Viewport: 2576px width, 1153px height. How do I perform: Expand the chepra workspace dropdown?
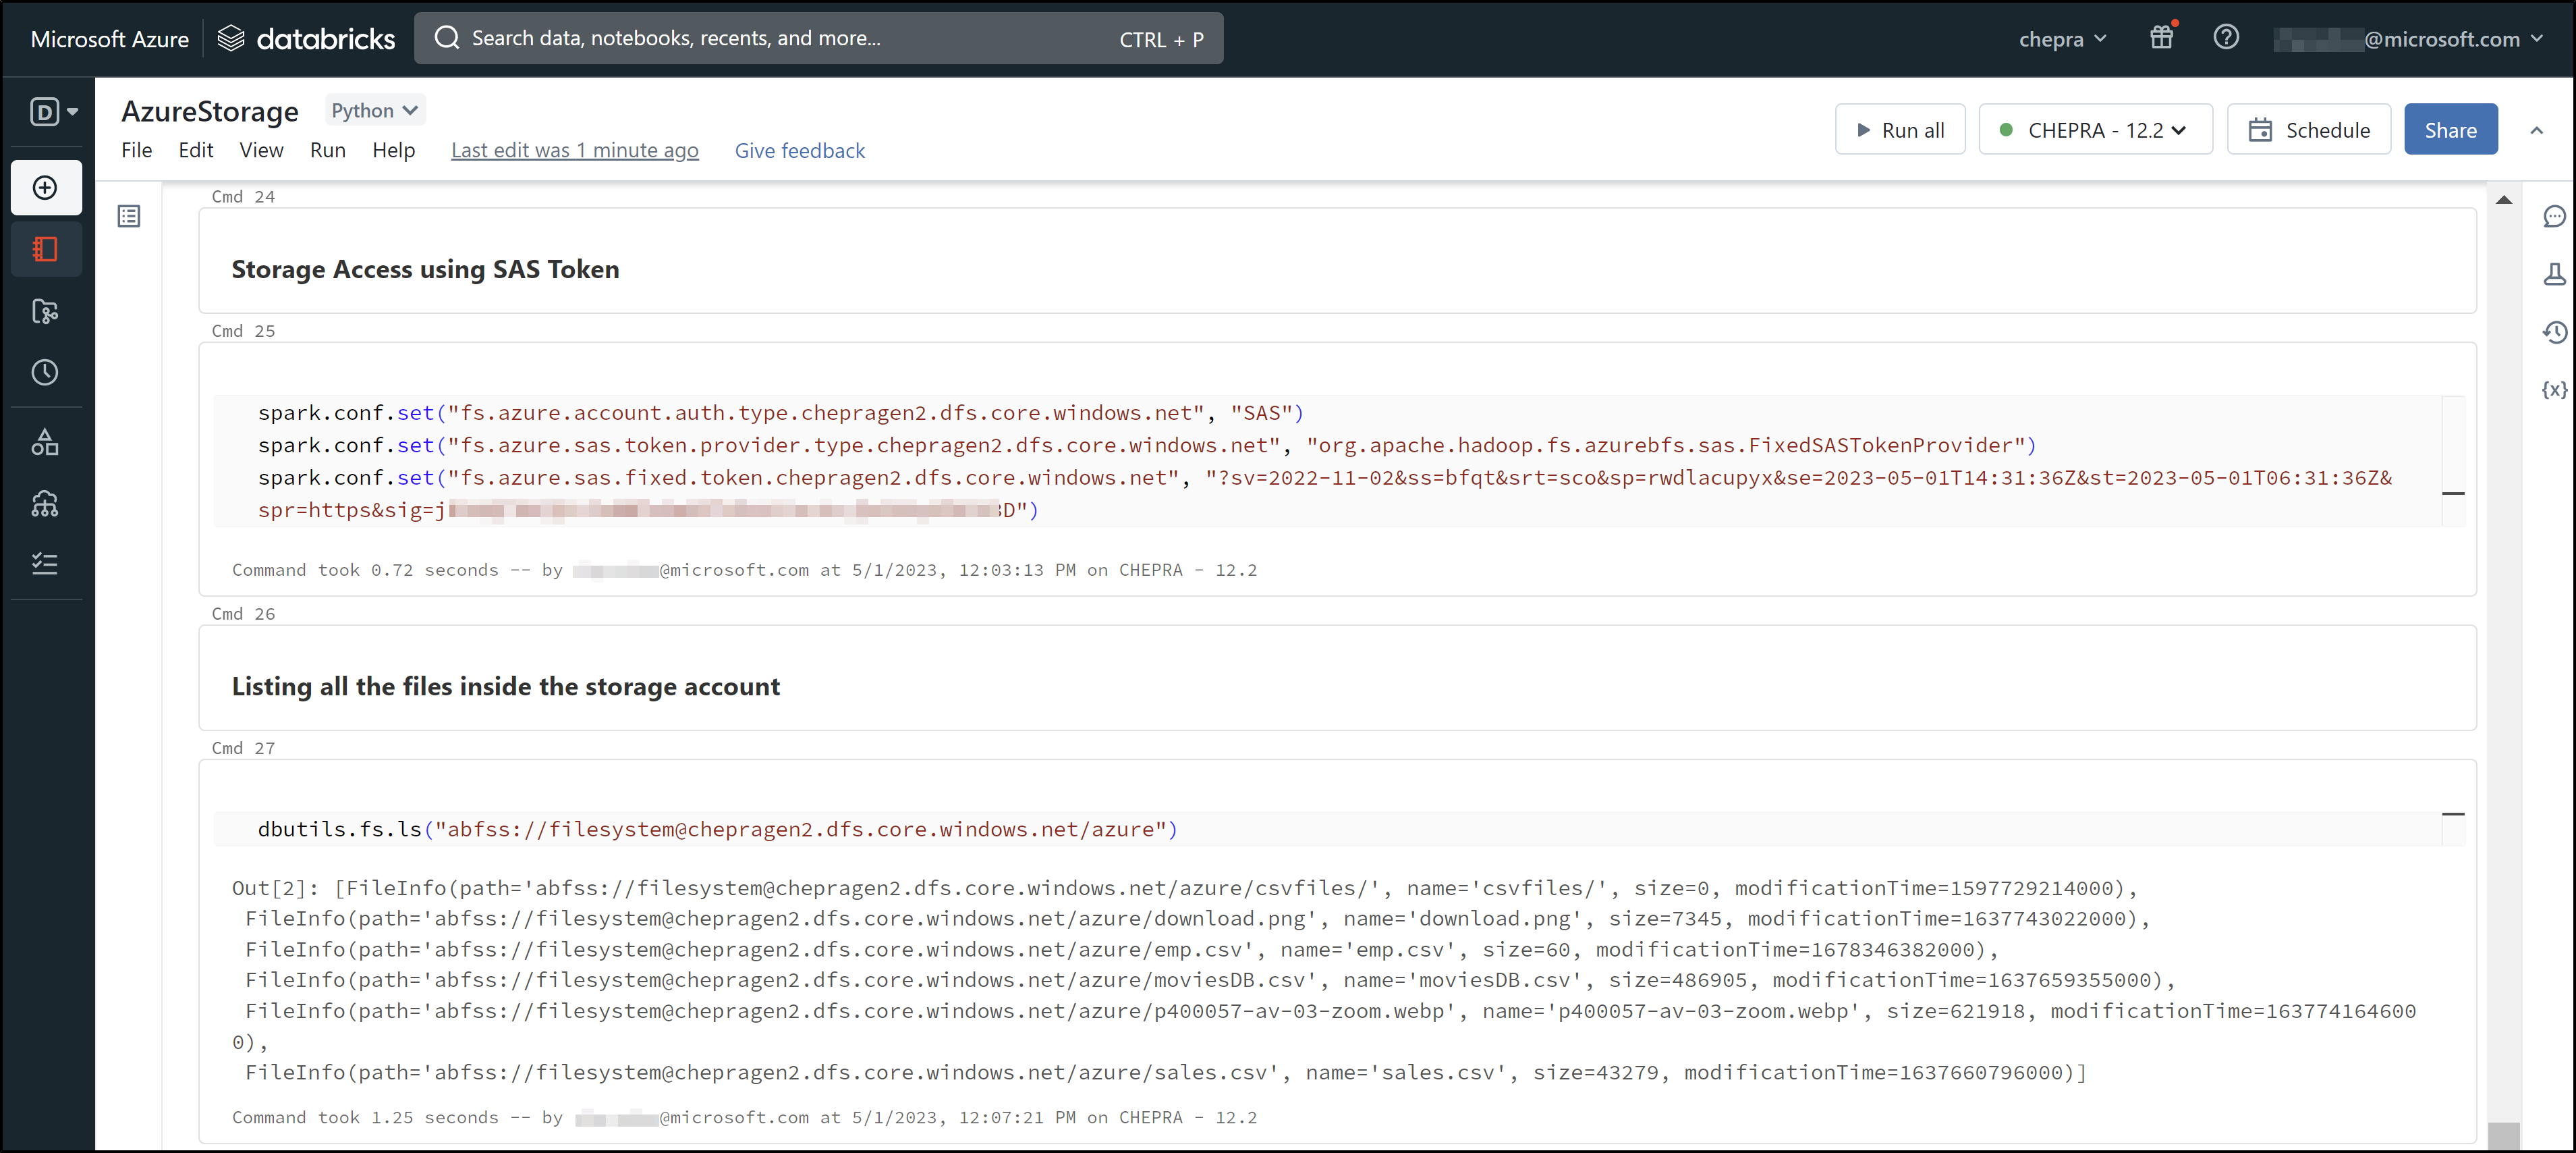click(x=2062, y=39)
